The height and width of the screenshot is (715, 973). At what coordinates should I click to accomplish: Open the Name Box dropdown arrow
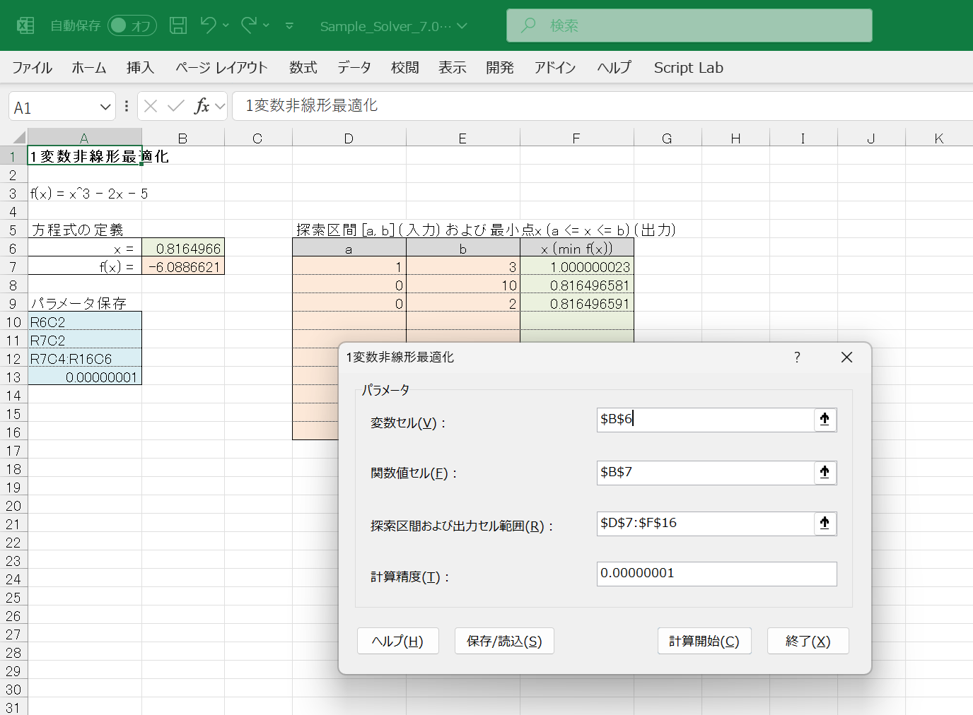point(105,107)
